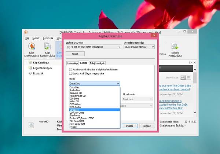Viewport: 220px width, 154px height.
Task: Select TAGES profile
Action: click(95, 126)
